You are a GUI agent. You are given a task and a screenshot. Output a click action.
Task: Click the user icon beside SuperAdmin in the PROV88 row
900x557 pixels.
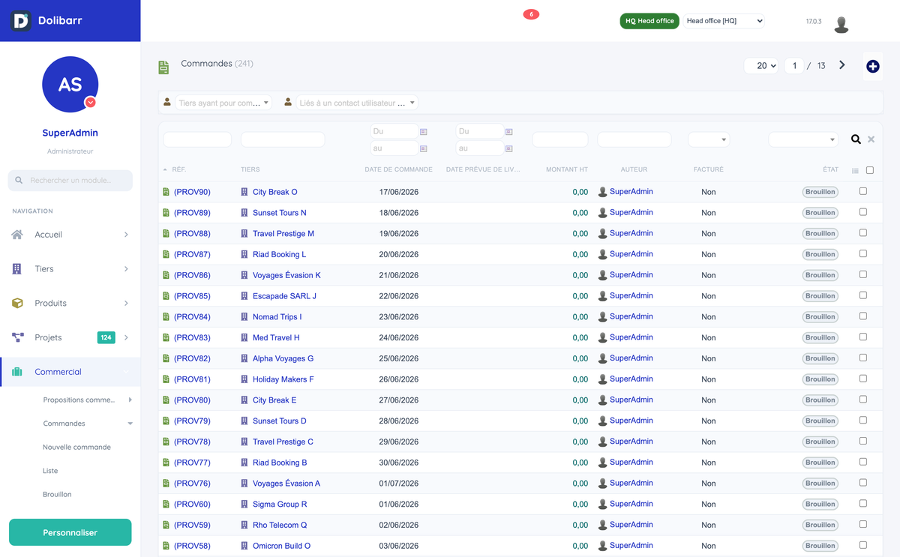pyautogui.click(x=602, y=234)
